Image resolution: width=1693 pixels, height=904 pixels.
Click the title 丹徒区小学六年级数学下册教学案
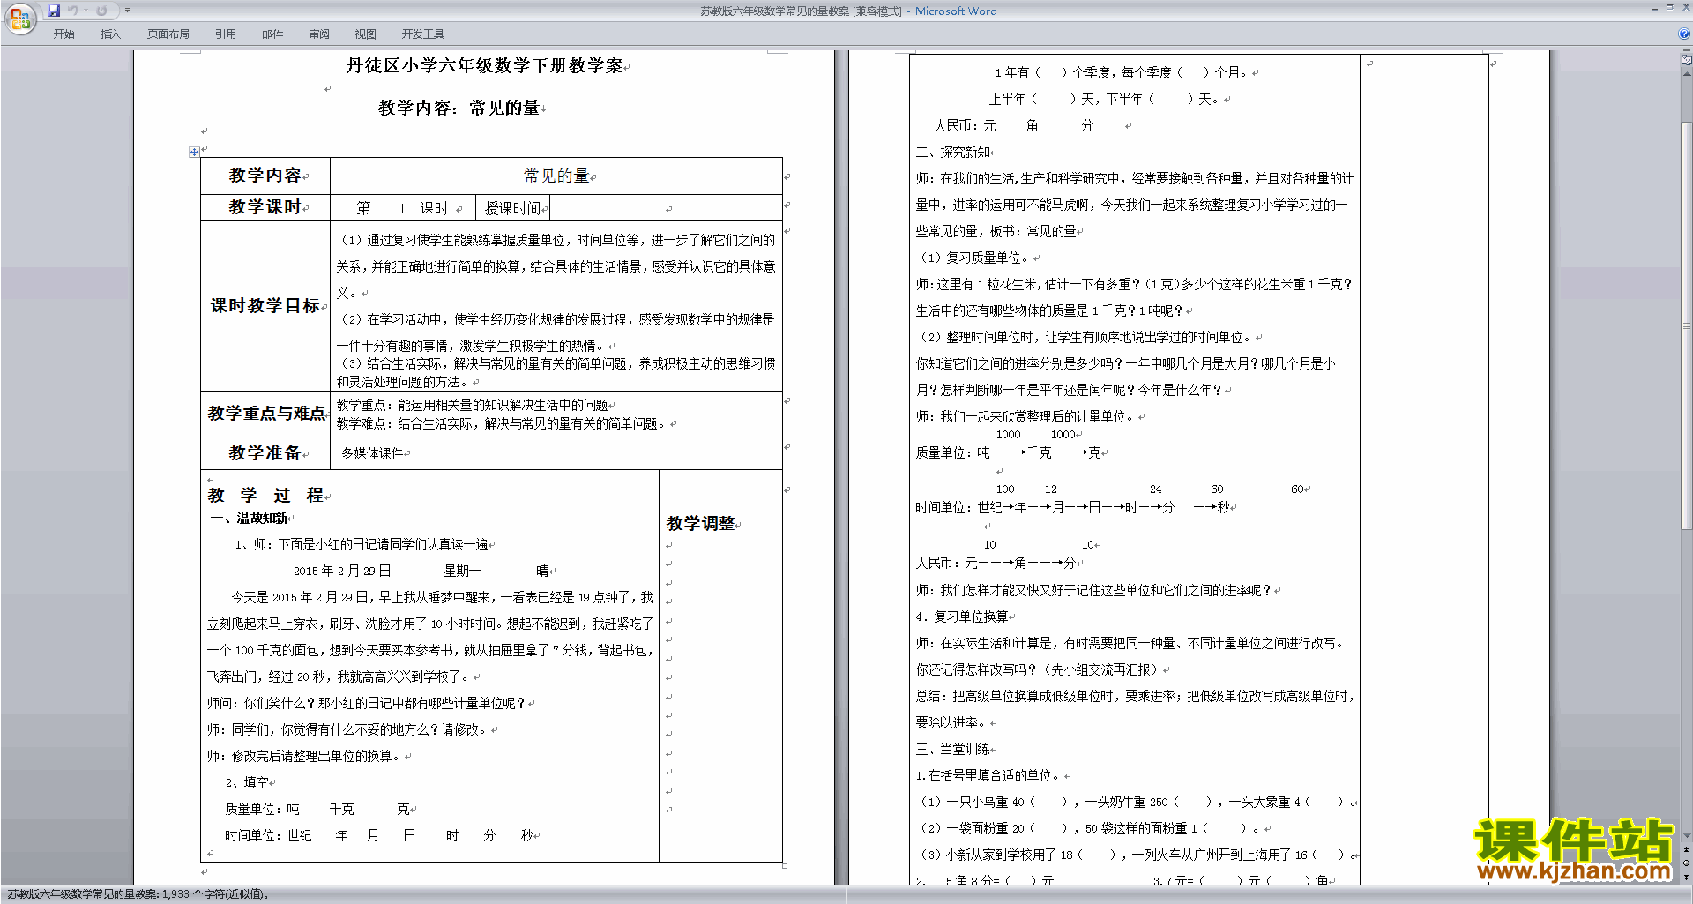(x=484, y=65)
